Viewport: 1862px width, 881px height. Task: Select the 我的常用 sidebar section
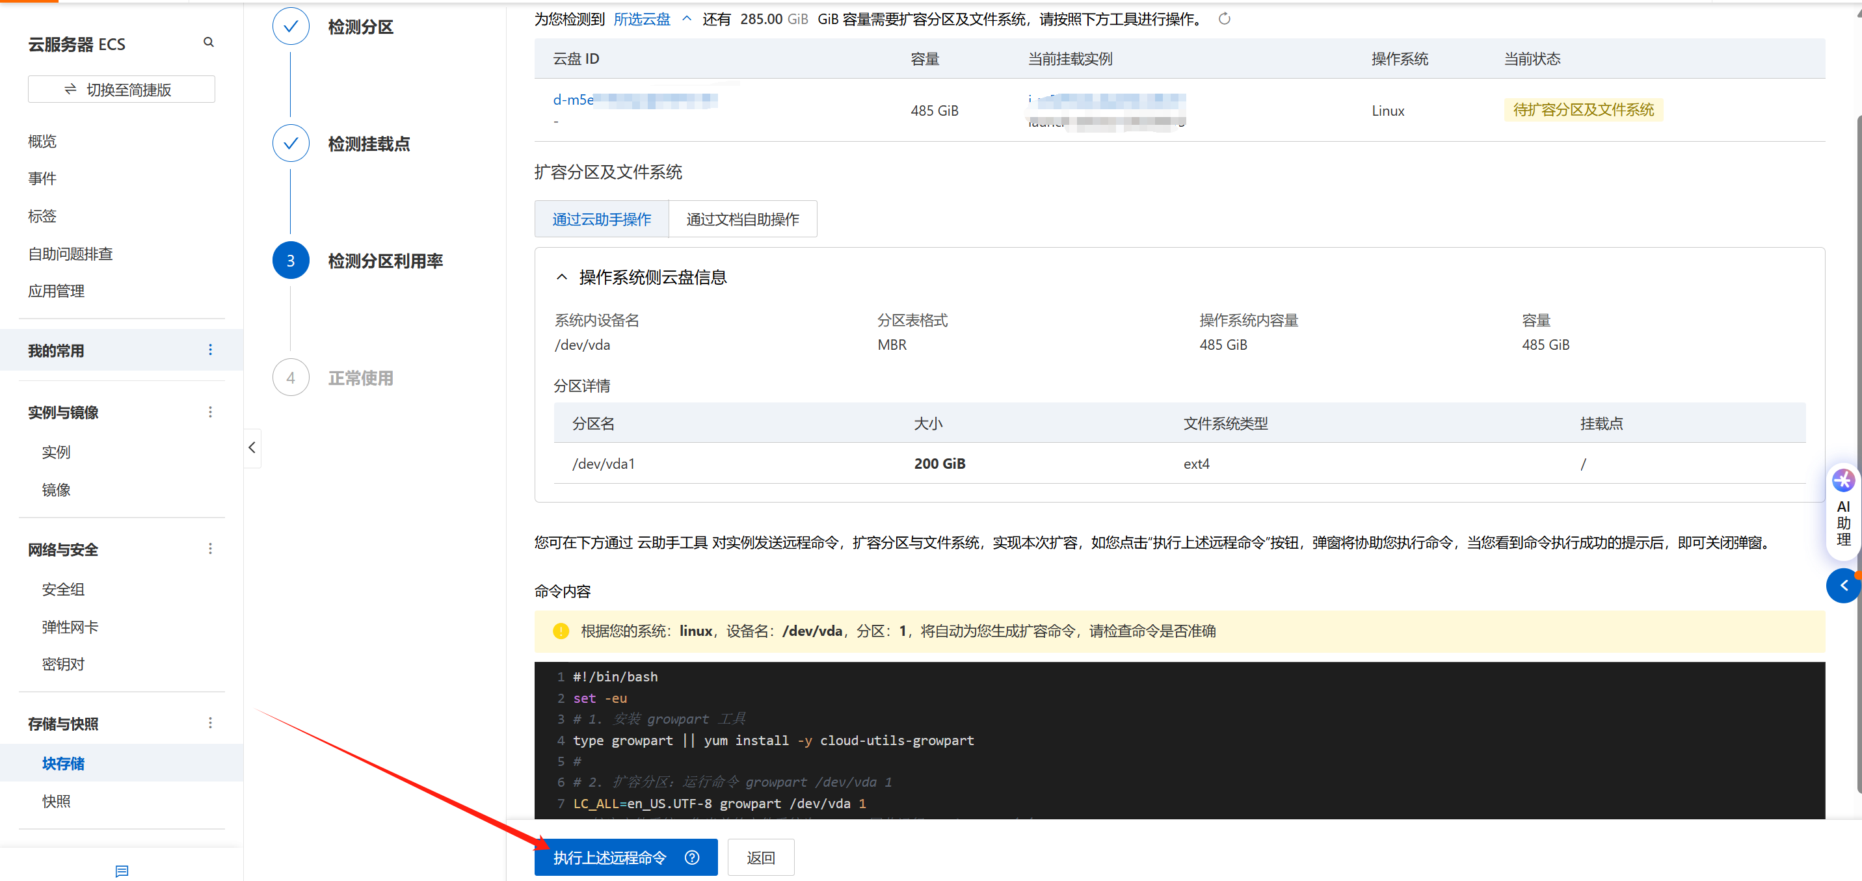point(122,350)
